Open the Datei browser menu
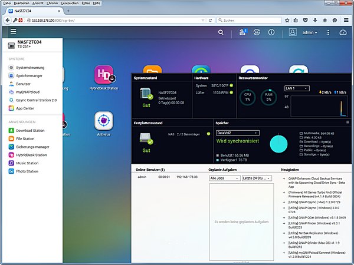This screenshot has width=354, height=265. [x=7, y=3]
